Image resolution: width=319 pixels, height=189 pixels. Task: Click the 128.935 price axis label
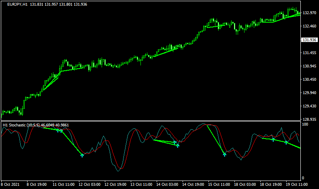[x=309, y=120]
